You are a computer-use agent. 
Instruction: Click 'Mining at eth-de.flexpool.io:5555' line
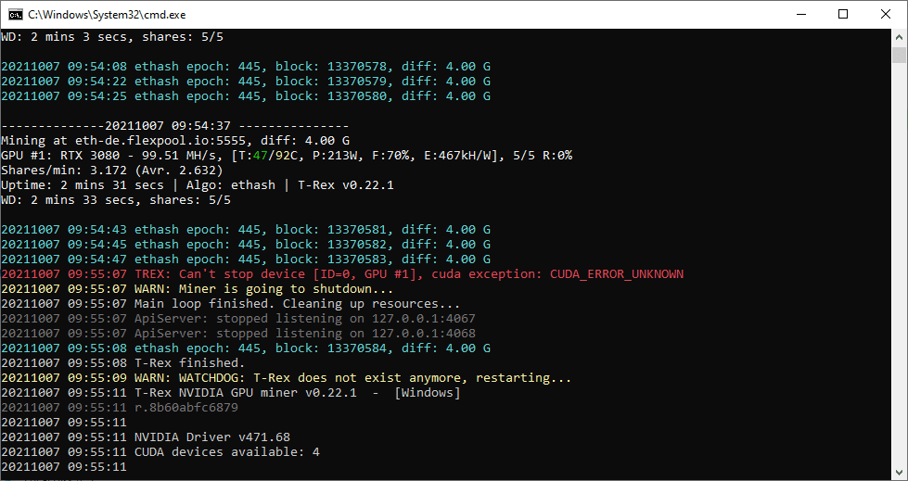[x=175, y=141]
